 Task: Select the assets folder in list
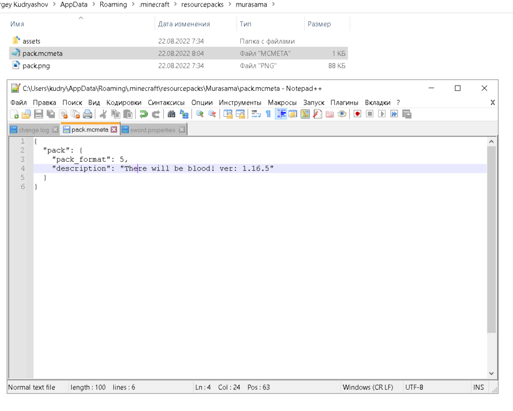[x=31, y=41]
